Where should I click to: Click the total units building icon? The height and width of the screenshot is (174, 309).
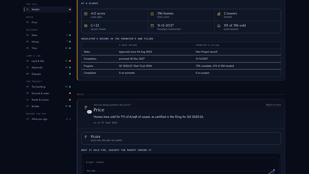pos(152,14)
